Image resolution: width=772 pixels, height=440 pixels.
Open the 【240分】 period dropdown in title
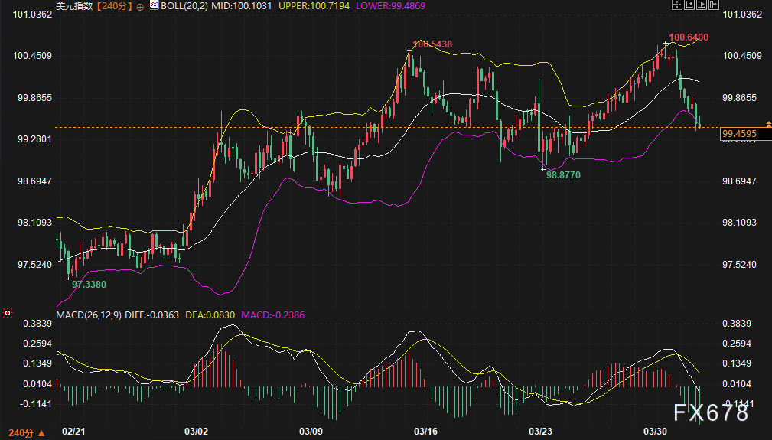(115, 5)
